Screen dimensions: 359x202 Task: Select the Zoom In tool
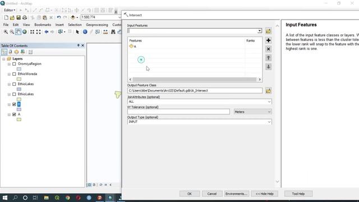click(6, 32)
